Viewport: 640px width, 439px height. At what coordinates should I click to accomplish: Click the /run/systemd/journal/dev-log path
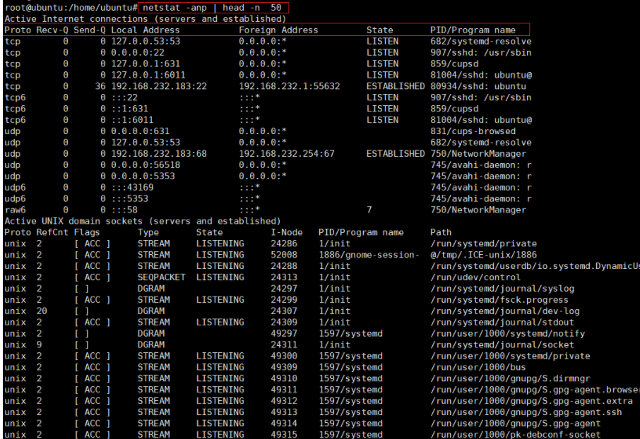(x=505, y=311)
